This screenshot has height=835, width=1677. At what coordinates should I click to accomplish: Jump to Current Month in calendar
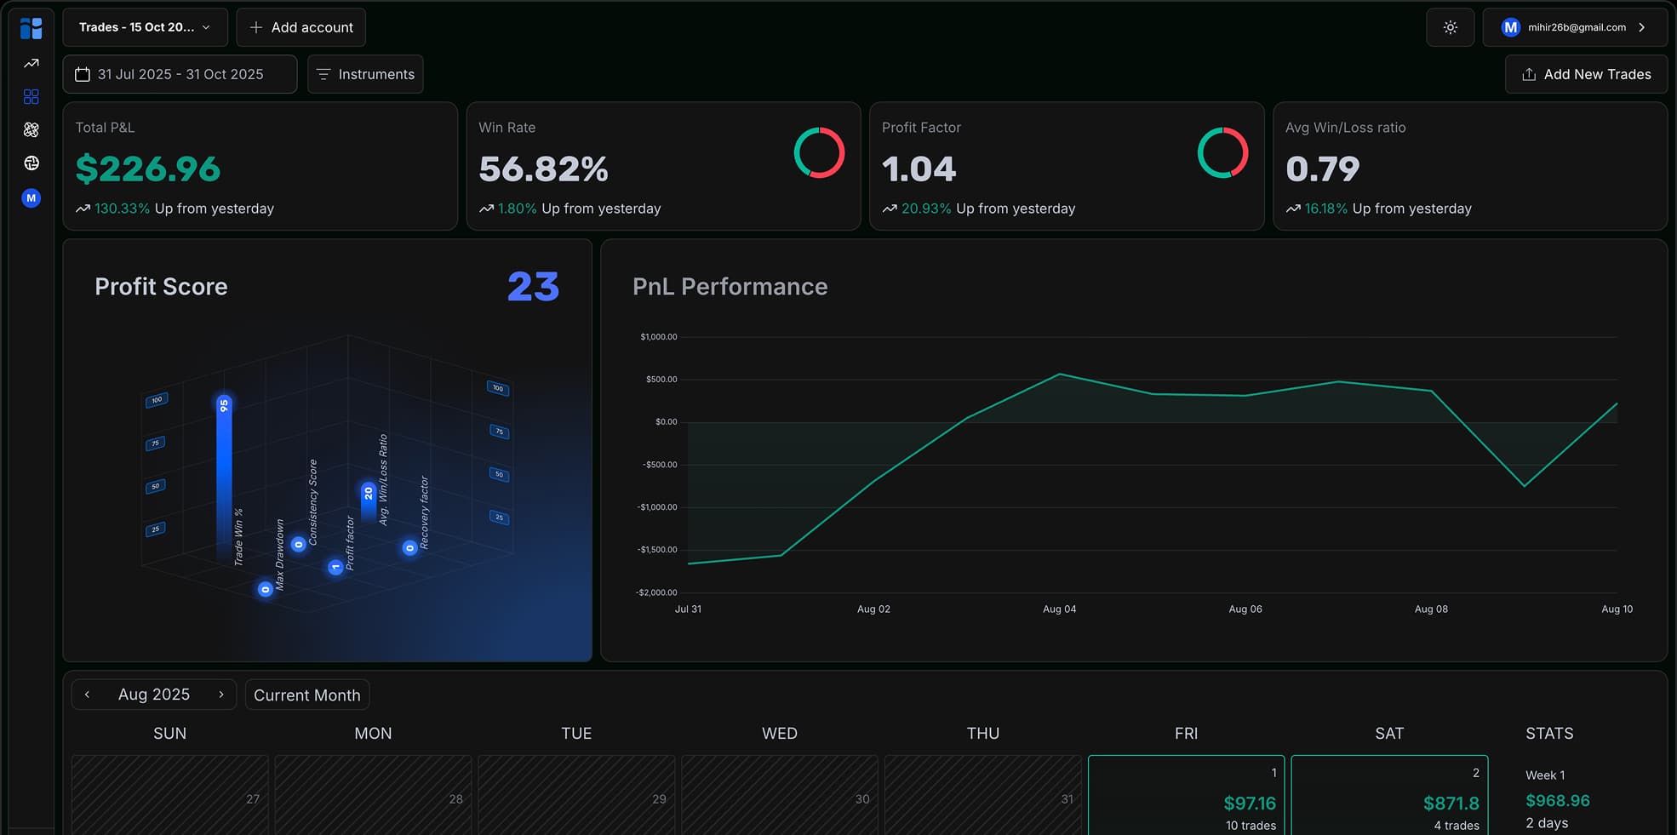[306, 695]
